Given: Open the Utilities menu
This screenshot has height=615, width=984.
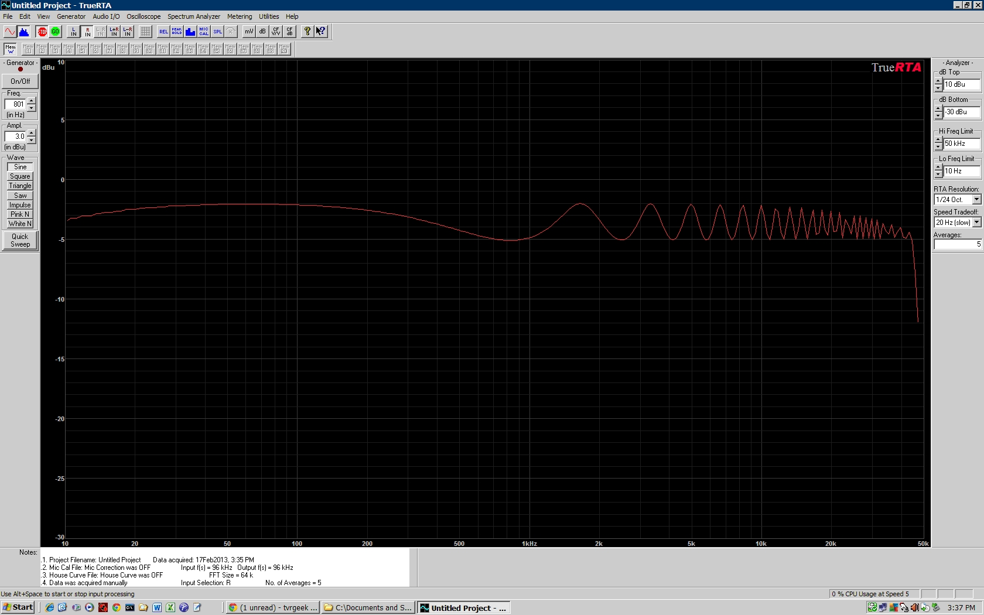Looking at the screenshot, I should coord(269,16).
